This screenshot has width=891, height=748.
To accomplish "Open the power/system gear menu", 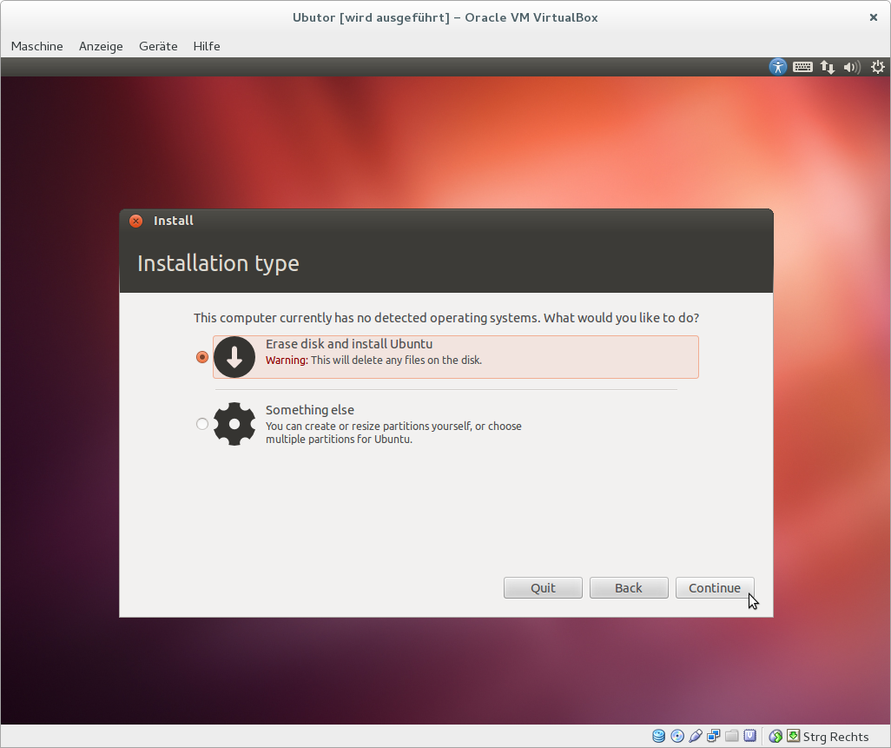I will (x=877, y=67).
